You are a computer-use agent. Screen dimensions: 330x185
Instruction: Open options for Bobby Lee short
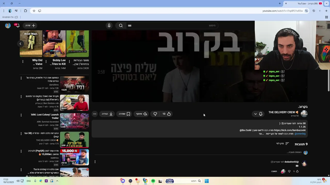coord(46,61)
